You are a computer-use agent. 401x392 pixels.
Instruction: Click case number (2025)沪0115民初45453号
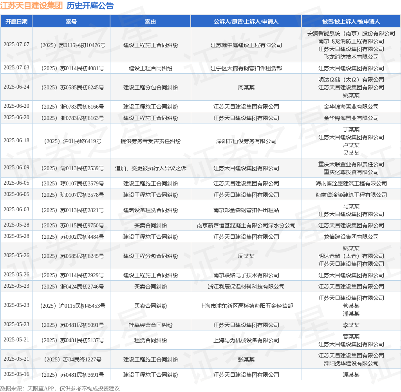(x=72, y=306)
